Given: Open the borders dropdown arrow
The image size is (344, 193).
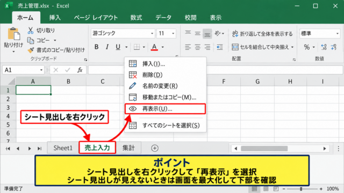Looking at the screenshot, I should [144, 47].
